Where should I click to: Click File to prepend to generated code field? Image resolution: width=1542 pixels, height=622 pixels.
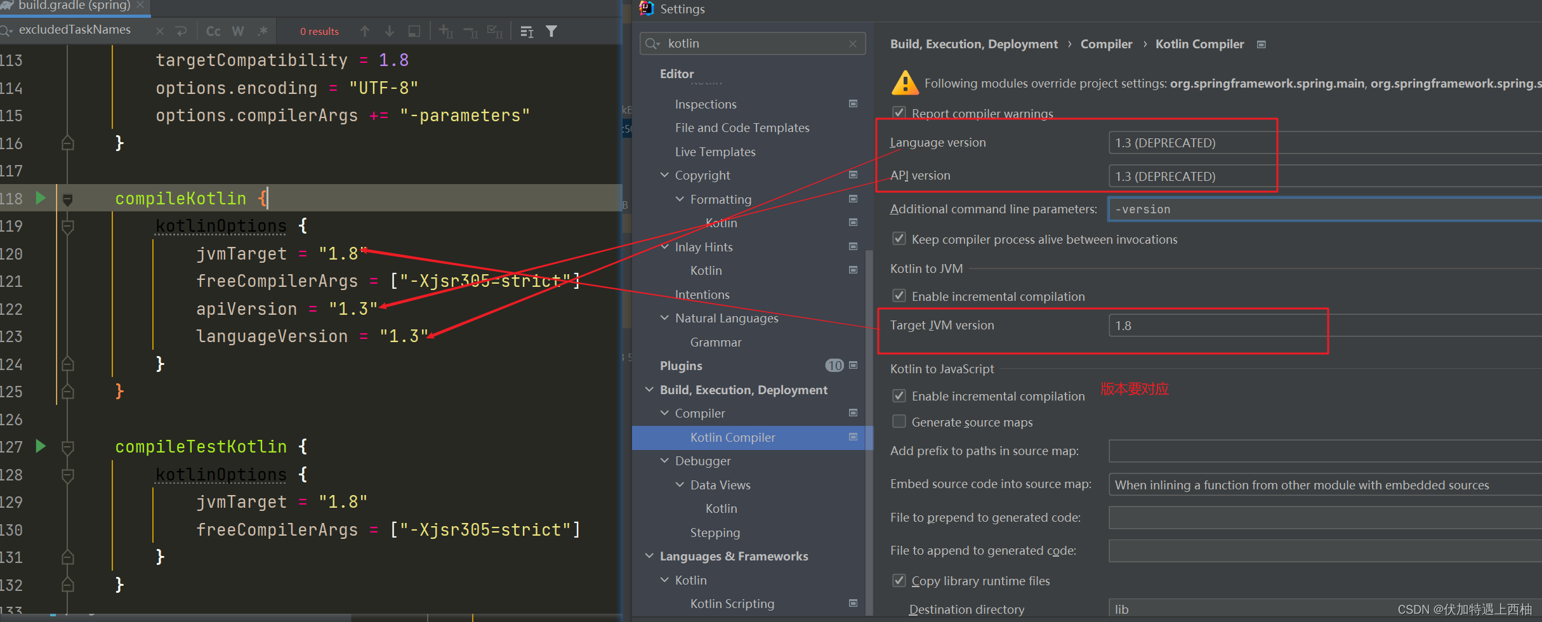click(1325, 518)
